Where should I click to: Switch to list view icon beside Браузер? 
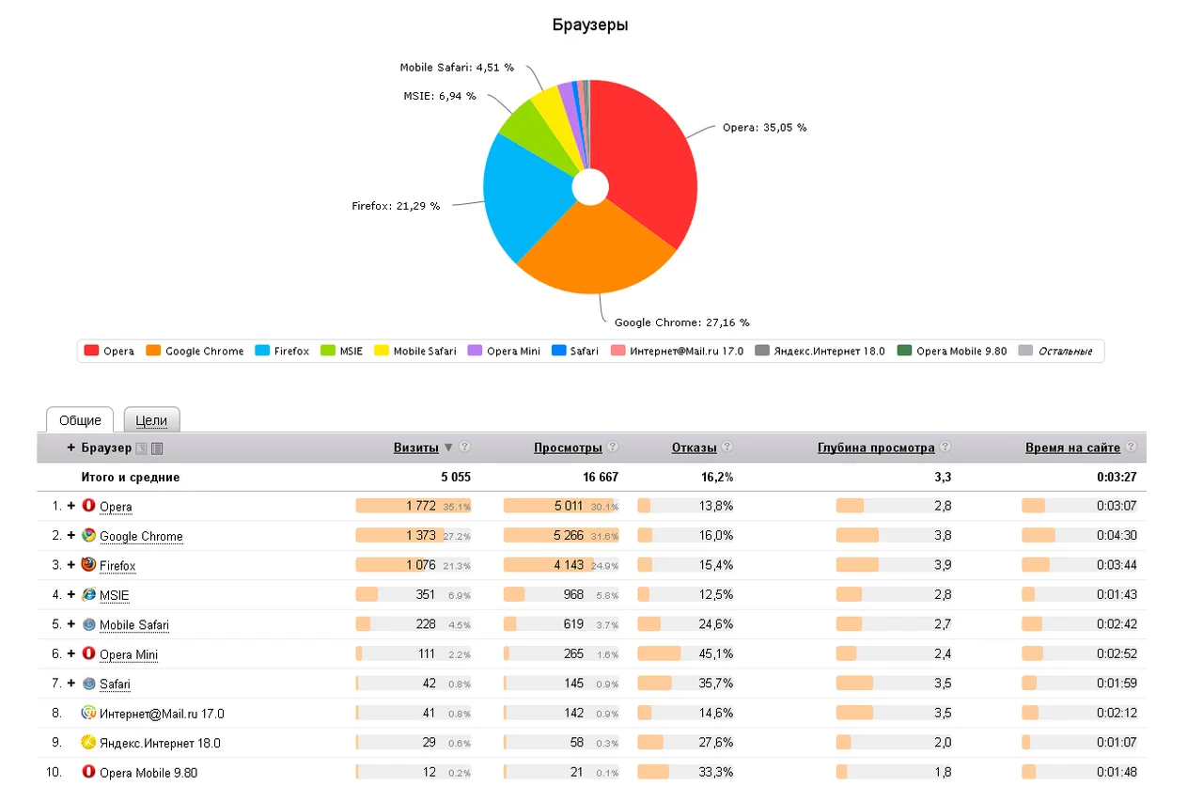(157, 448)
